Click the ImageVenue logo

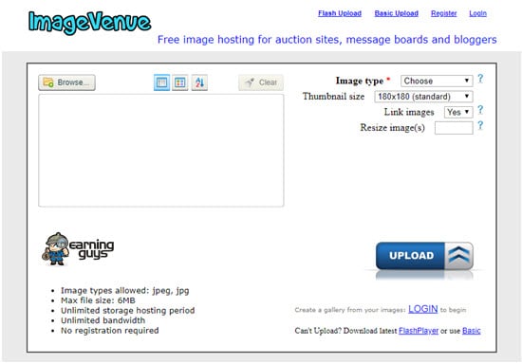coord(89,23)
